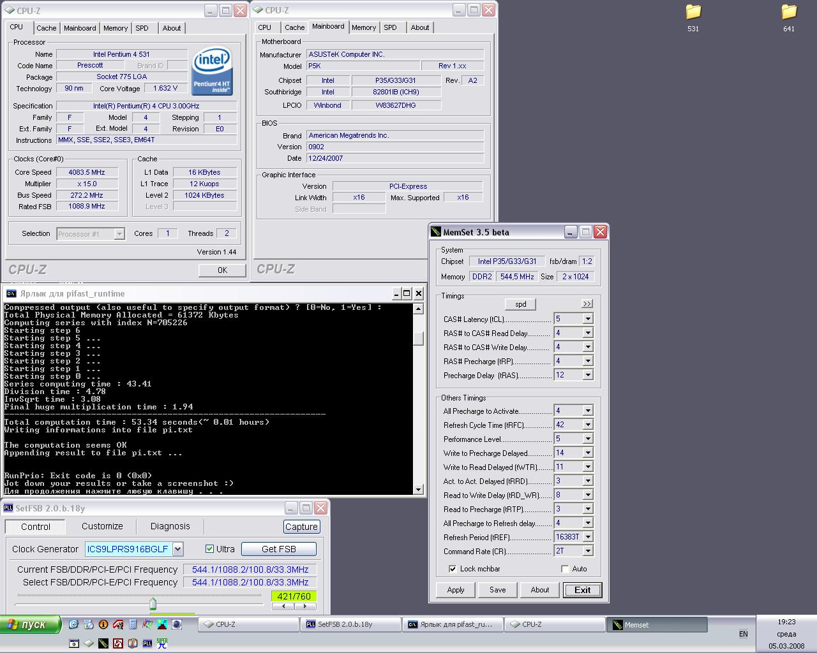Screen dimensions: 817x653
Task: Click the Get FSB button
Action: point(278,549)
